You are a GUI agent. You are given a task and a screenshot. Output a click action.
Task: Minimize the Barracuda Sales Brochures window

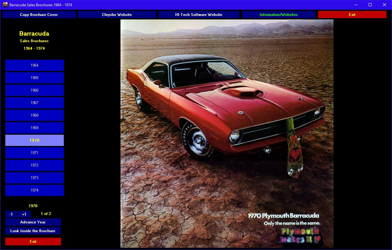point(356,5)
